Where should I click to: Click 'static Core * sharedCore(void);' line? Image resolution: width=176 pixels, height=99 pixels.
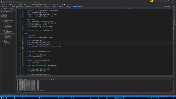39,51
